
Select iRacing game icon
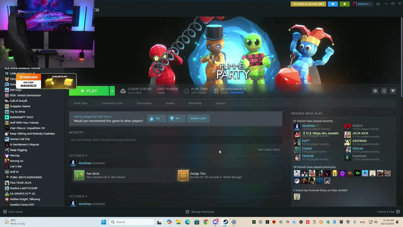(7, 155)
